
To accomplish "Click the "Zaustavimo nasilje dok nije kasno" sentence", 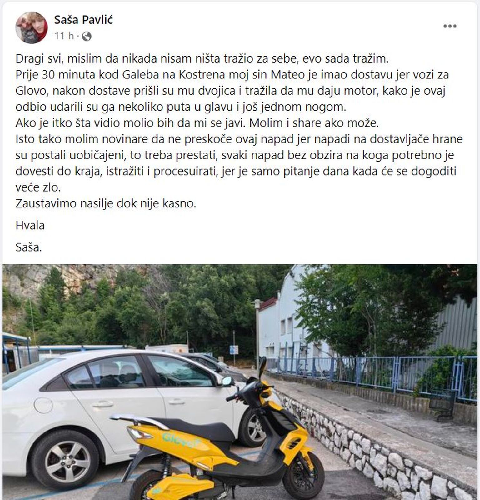I will pos(106,203).
